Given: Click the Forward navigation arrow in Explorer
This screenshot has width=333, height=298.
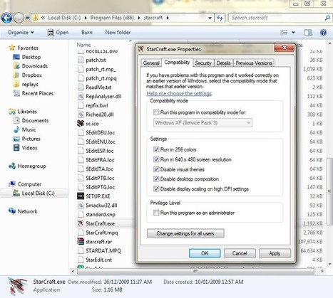Looking at the screenshot, I should 19,18.
